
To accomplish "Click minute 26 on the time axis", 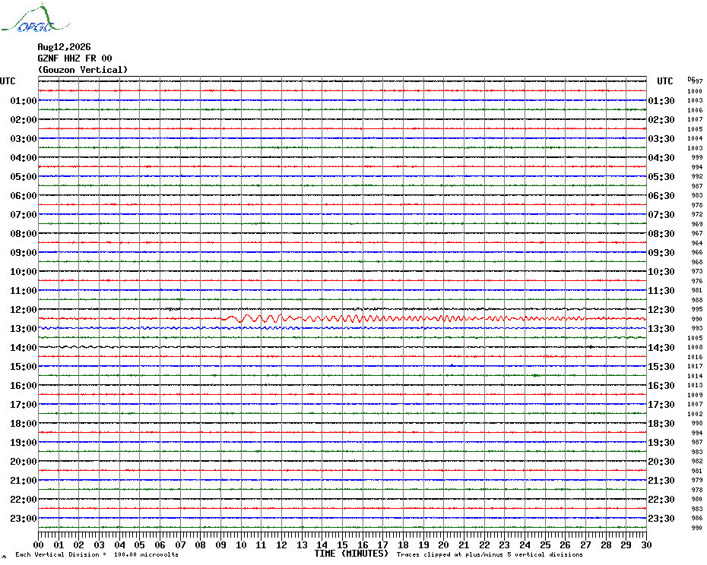I will (x=566, y=544).
